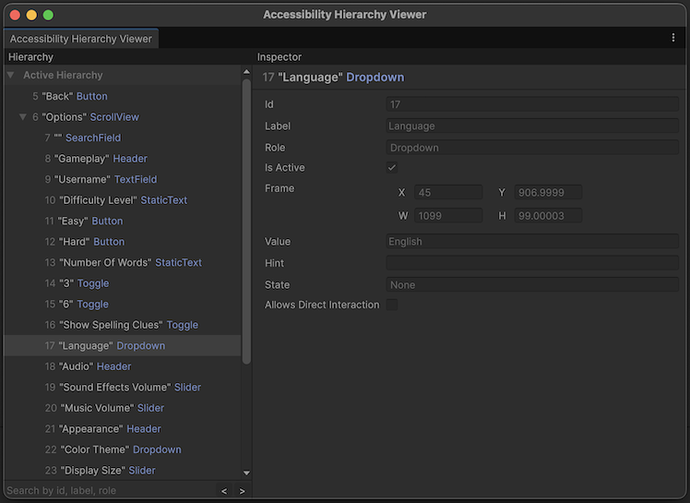Click the Hierarchy vertical scrollbar thumb

point(246,222)
